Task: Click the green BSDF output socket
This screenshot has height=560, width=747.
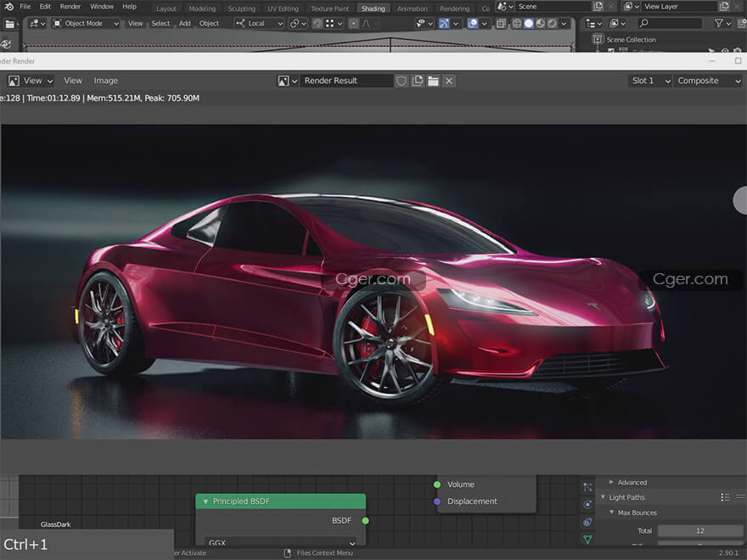Action: tap(365, 520)
